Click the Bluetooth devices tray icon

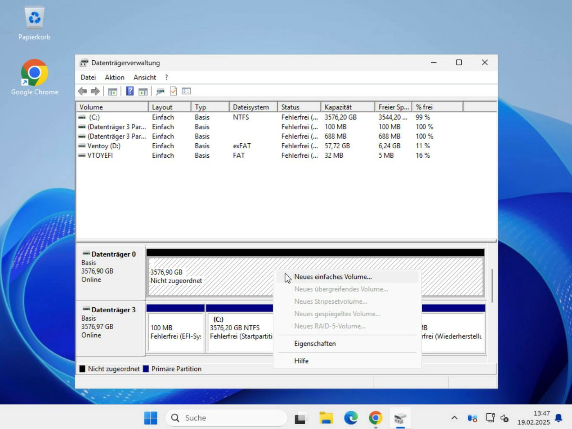click(x=472, y=418)
